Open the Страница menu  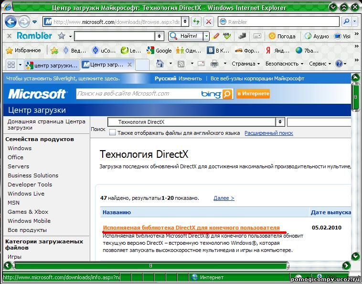pos(245,64)
